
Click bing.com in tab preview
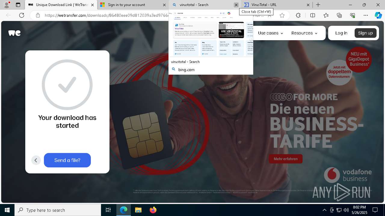coord(186,70)
